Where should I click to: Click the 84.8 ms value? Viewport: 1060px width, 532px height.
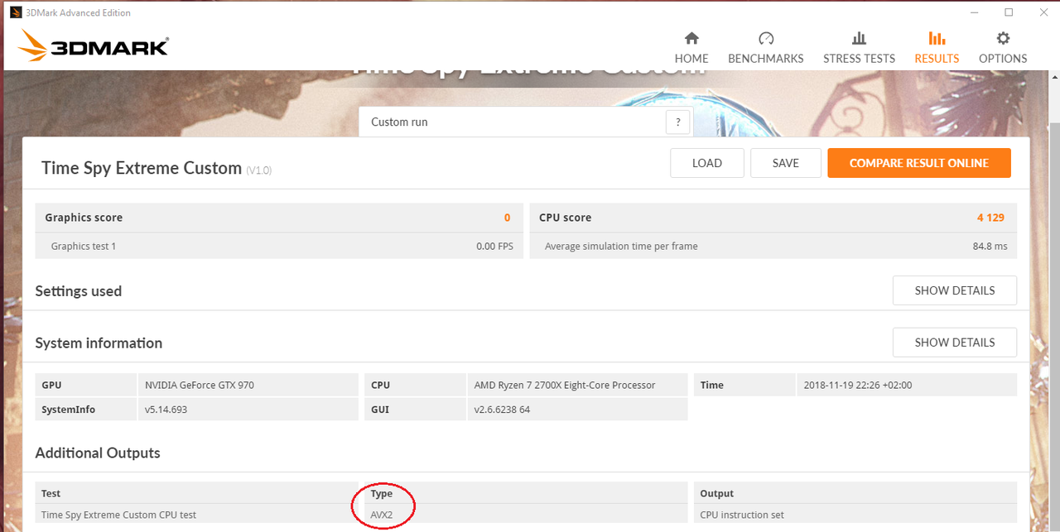coord(990,246)
